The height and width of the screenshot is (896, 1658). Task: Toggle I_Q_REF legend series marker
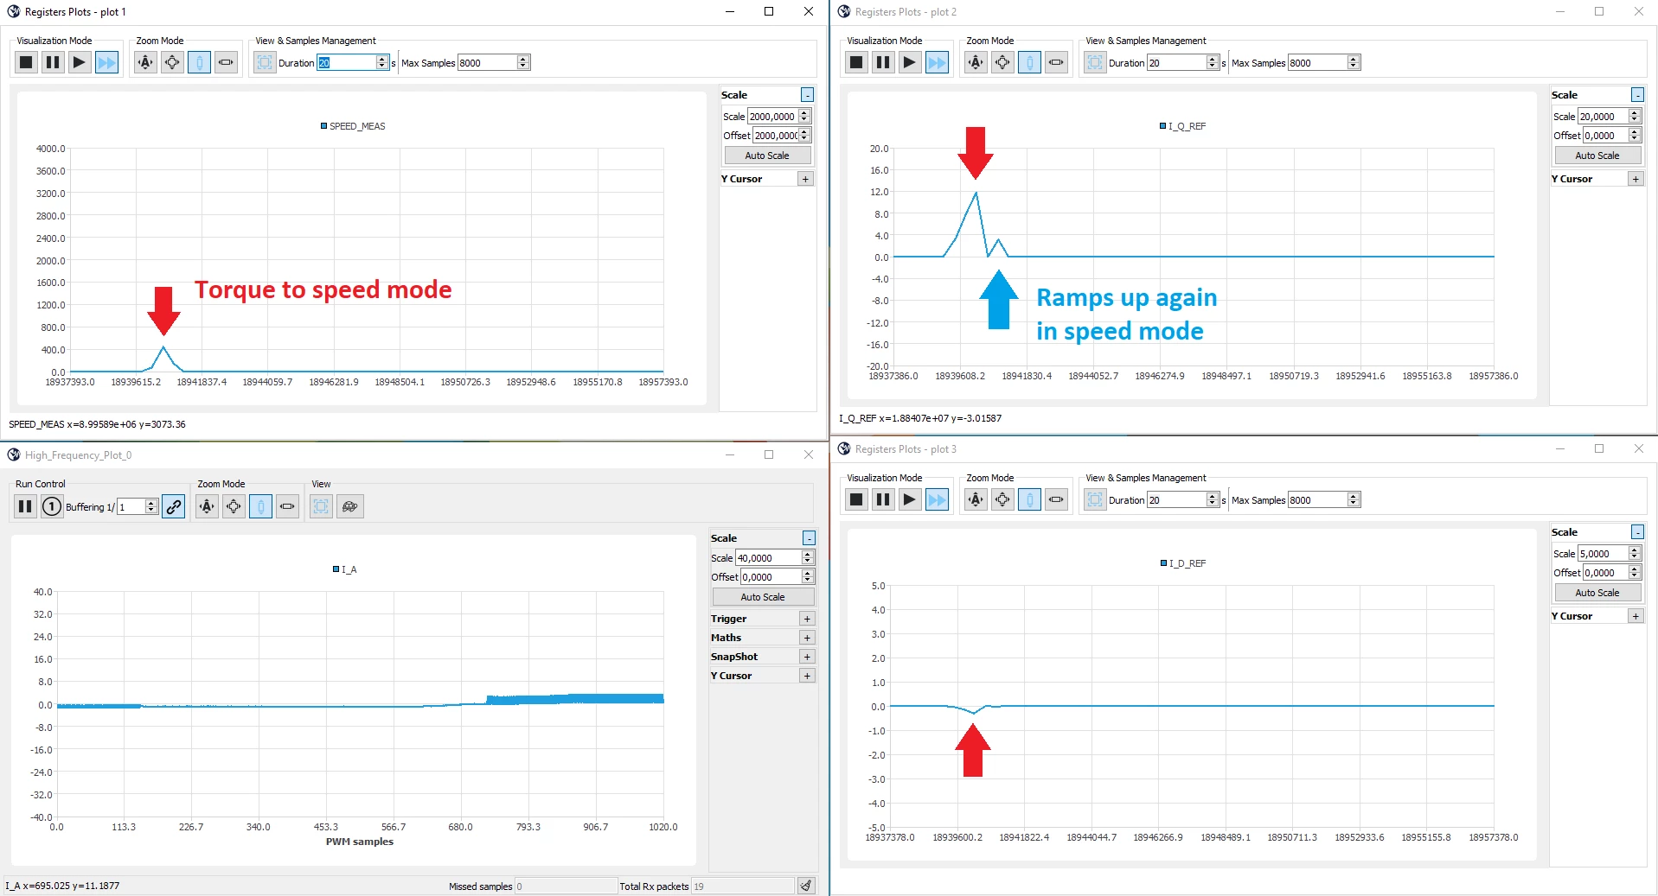coord(1163,126)
